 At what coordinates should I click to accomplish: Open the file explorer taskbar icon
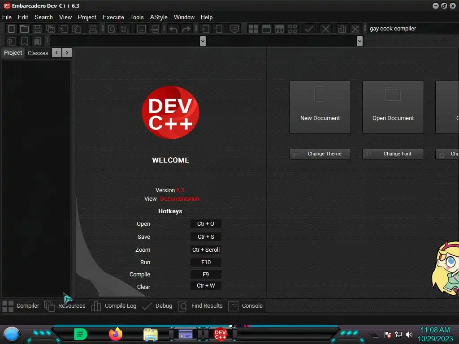151,335
